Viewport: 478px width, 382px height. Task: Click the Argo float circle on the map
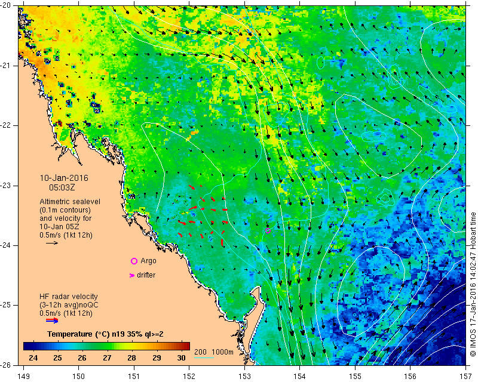[268, 230]
